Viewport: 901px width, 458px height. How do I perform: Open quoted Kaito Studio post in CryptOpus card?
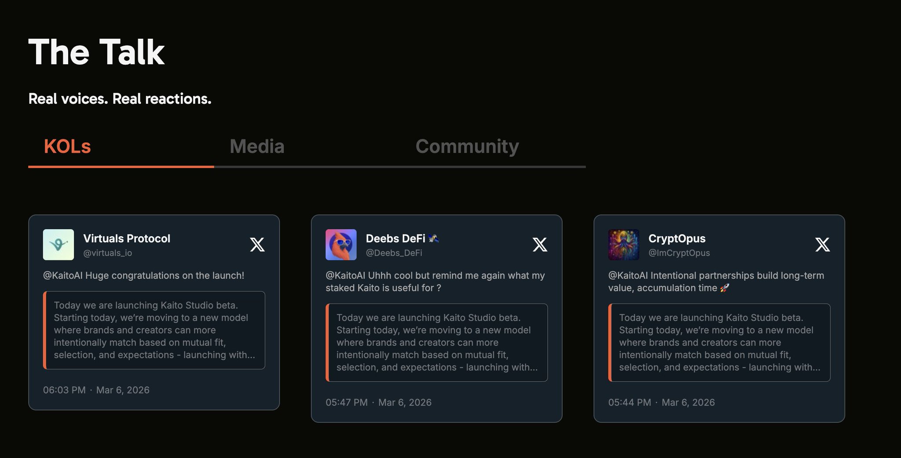pos(719,342)
